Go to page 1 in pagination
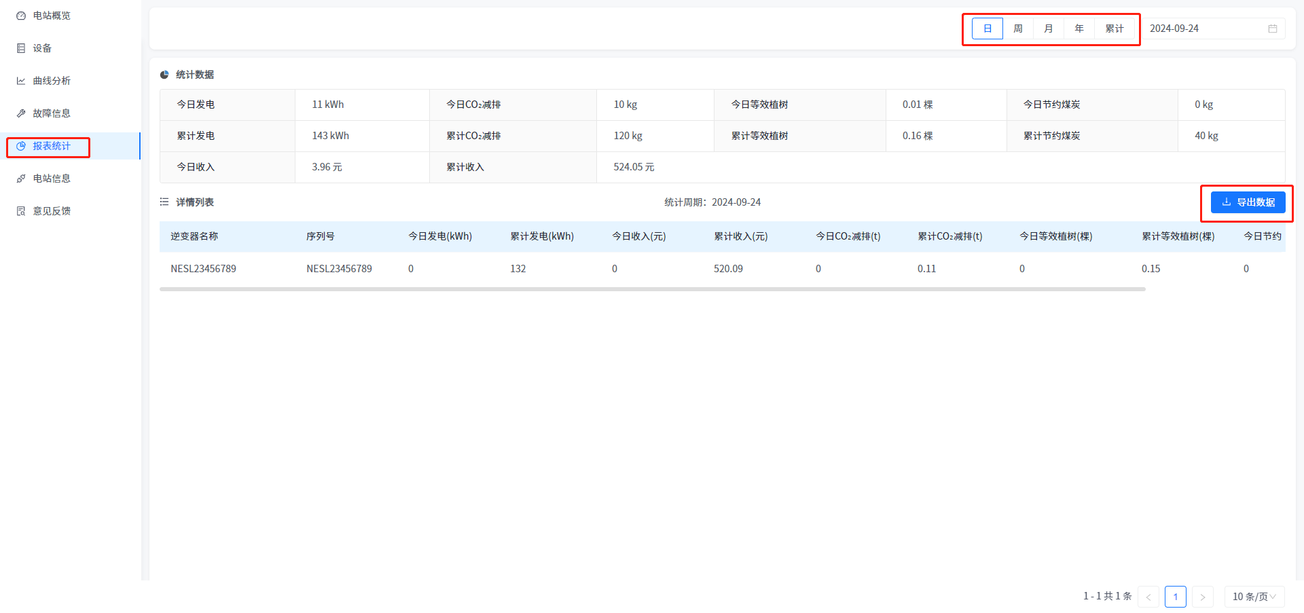 click(1175, 597)
